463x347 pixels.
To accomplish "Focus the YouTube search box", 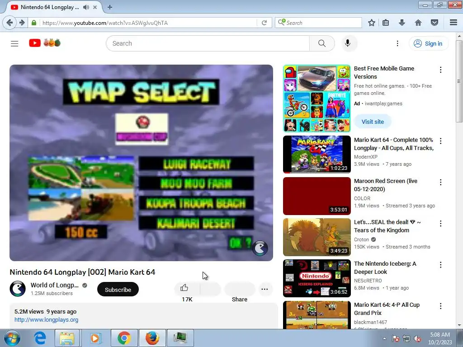I will 208,43.
